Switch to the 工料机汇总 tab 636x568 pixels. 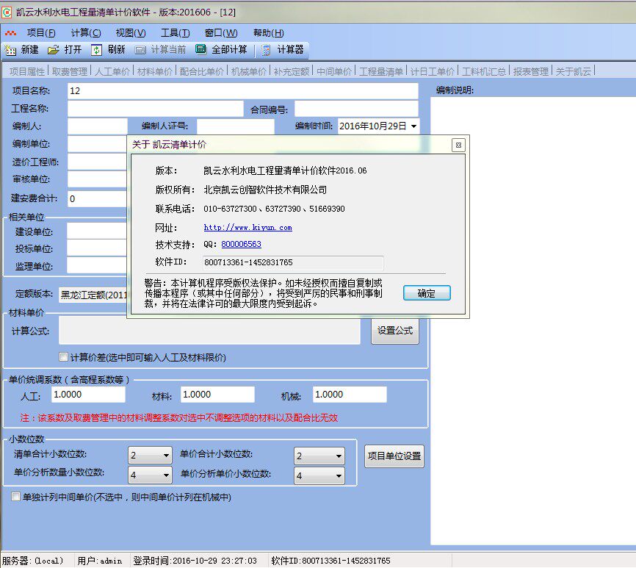[x=484, y=71]
